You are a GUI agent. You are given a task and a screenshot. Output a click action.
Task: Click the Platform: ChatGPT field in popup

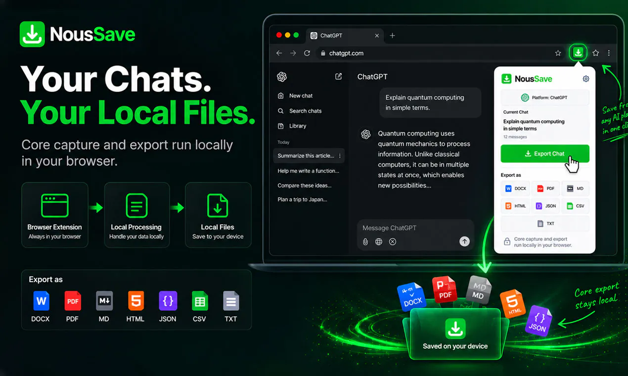(x=545, y=97)
